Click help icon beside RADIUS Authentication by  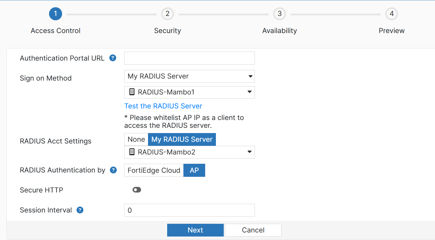(x=113, y=170)
